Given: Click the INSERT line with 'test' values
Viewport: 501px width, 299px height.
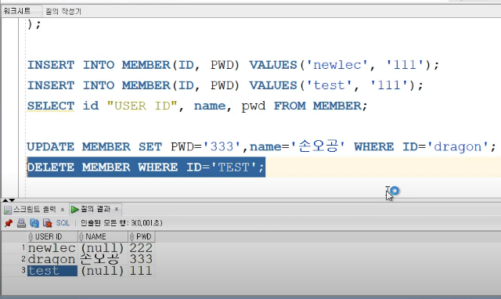Looking at the screenshot, I should tap(225, 85).
